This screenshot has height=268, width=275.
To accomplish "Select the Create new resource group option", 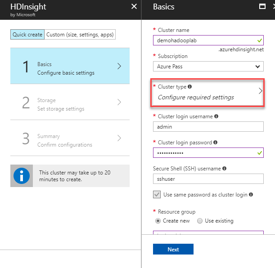I will pyautogui.click(x=158, y=221).
